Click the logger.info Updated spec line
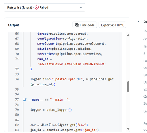Image resolution: width=147 pixels, height=133 pixels. pos(72,79)
